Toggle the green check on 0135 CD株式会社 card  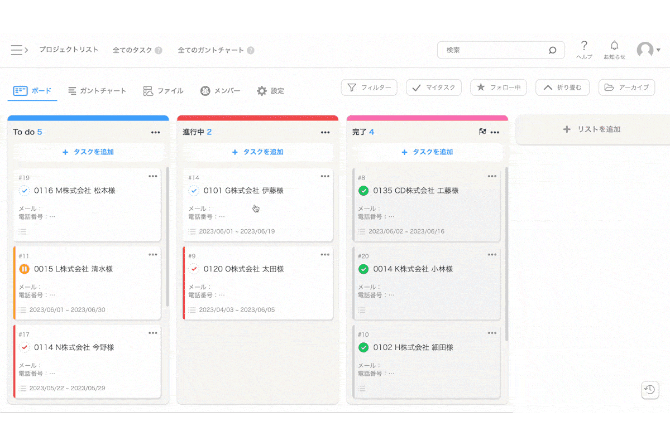(x=362, y=190)
